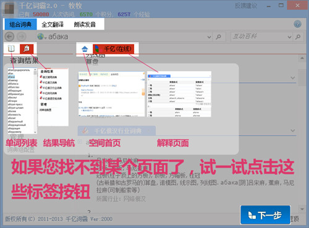
Task: Click the explanation page preview thumbnail
Action: pos(179,94)
